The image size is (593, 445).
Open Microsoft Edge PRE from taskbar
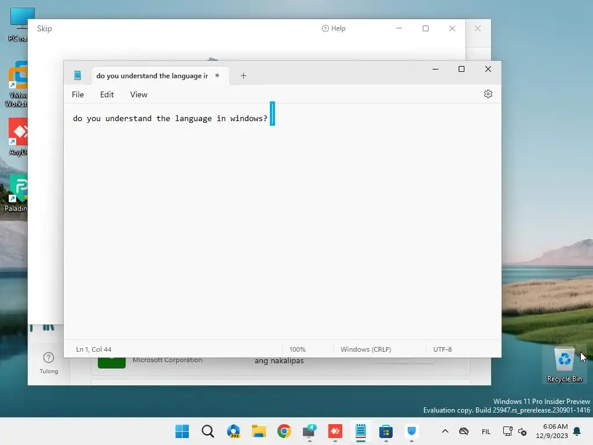pos(233,431)
